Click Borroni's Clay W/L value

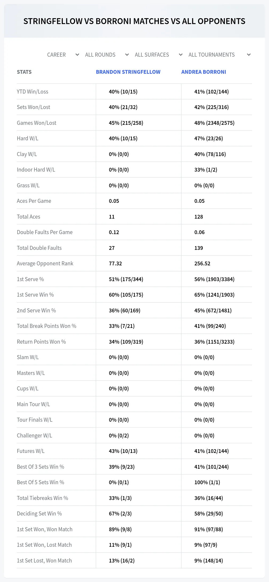point(210,154)
